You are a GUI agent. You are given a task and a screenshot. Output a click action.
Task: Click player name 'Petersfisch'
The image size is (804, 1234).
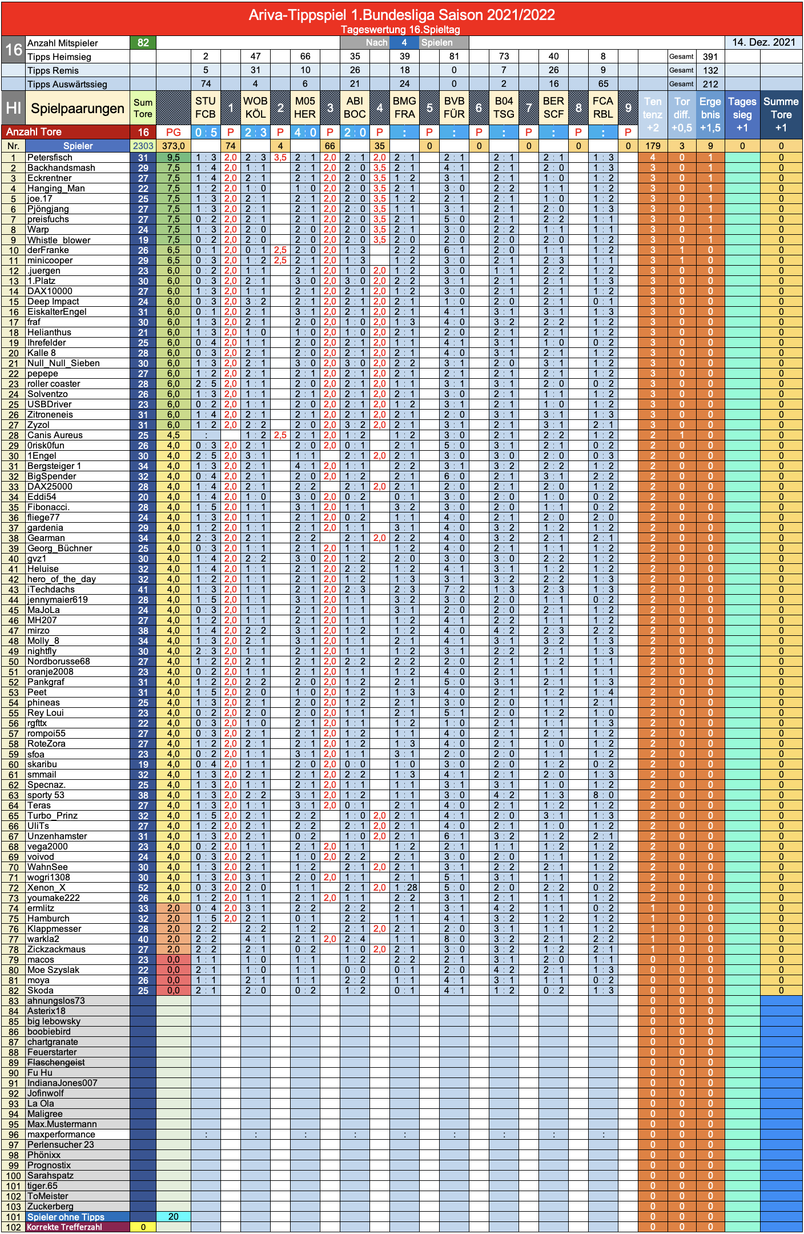coord(50,158)
